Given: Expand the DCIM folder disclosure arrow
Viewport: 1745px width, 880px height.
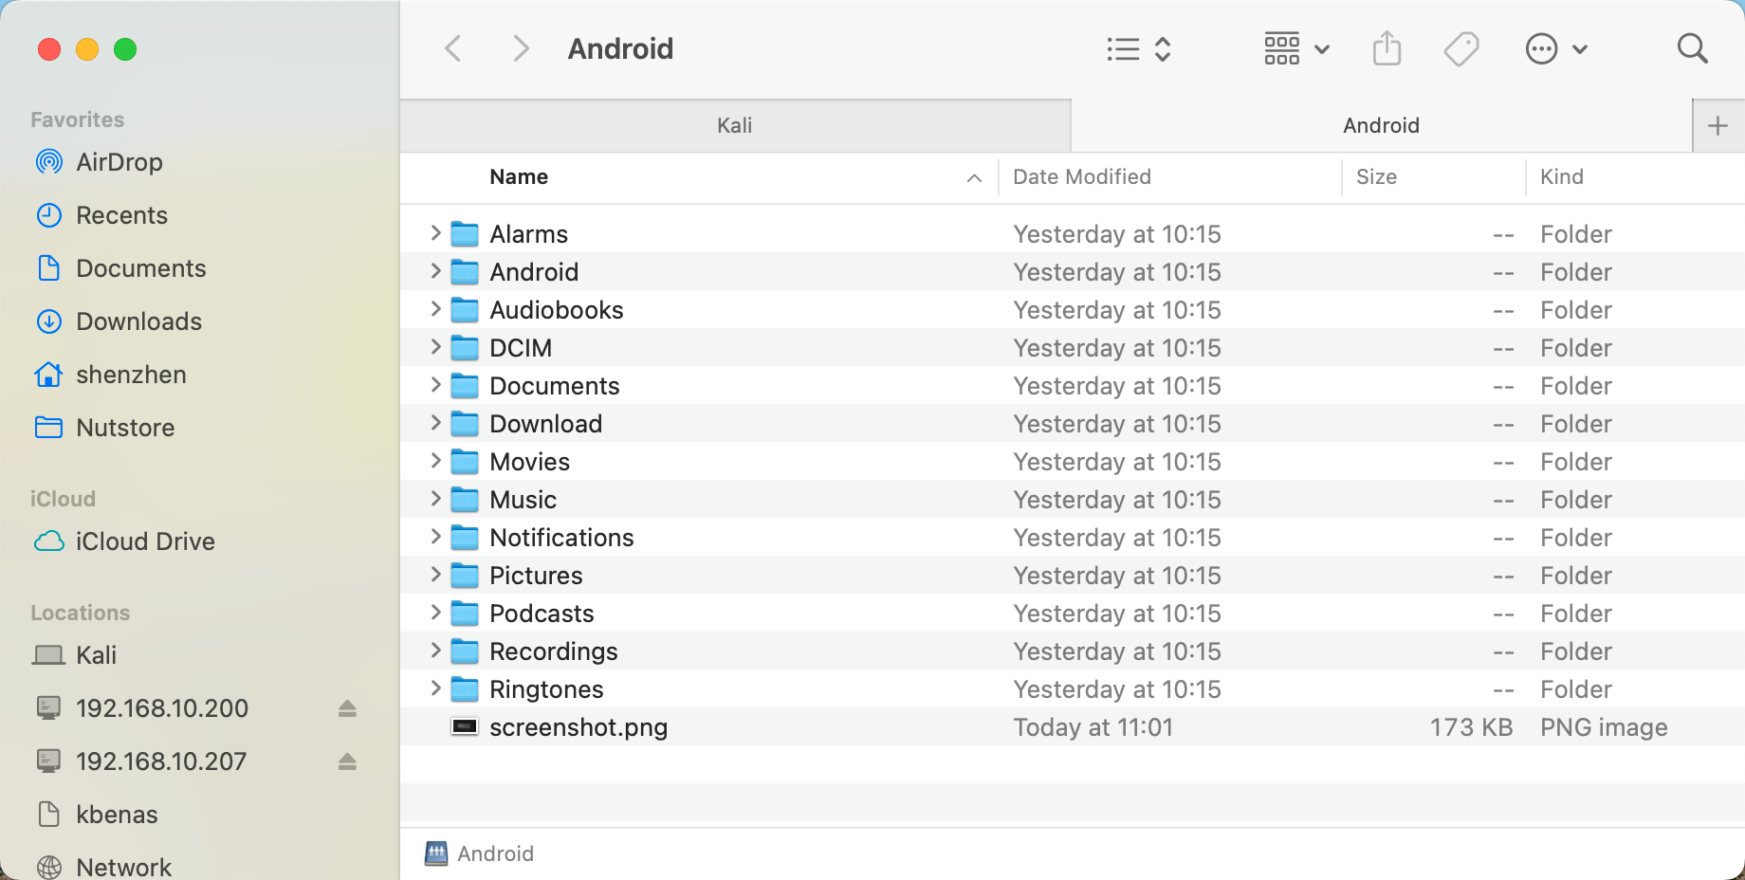Looking at the screenshot, I should click(x=435, y=347).
